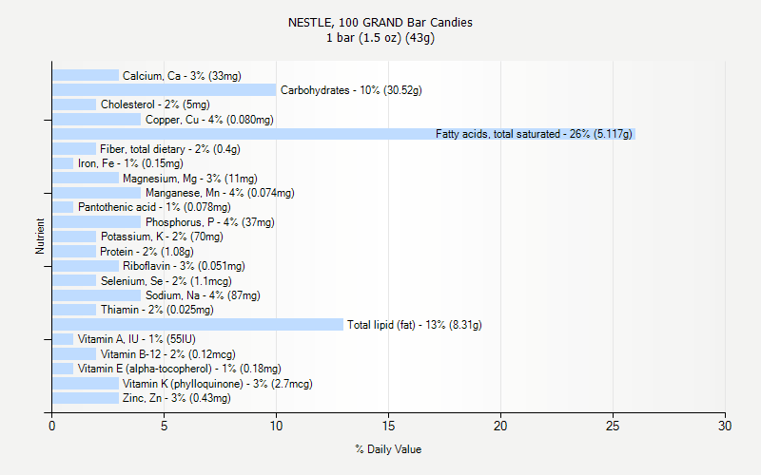Click the x-axis tick label 30
The image size is (761, 475).
[x=725, y=426]
